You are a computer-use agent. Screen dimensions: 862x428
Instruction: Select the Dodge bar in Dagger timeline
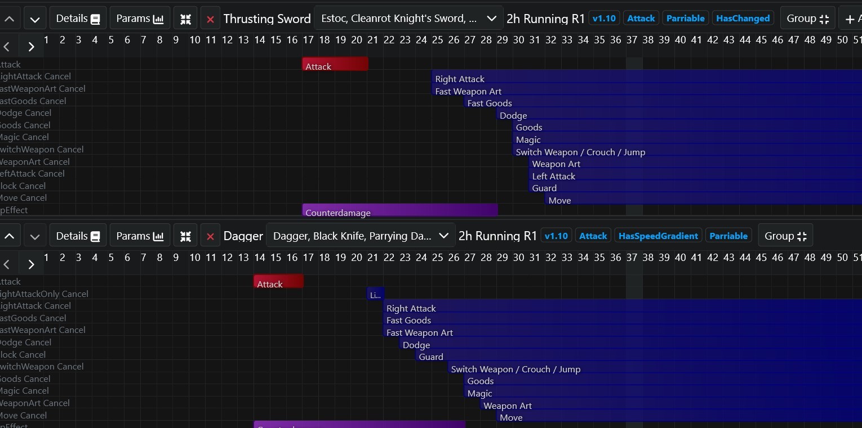[x=631, y=343]
